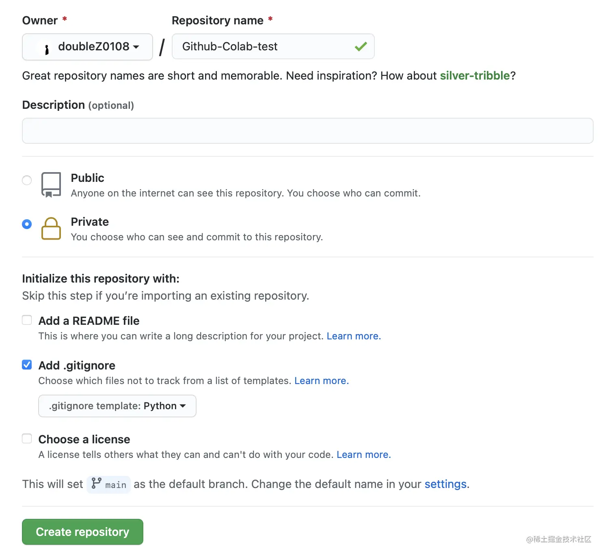Screen dimensions: 605x557
Task: Click the green checkmark in repository name
Action: tap(361, 47)
